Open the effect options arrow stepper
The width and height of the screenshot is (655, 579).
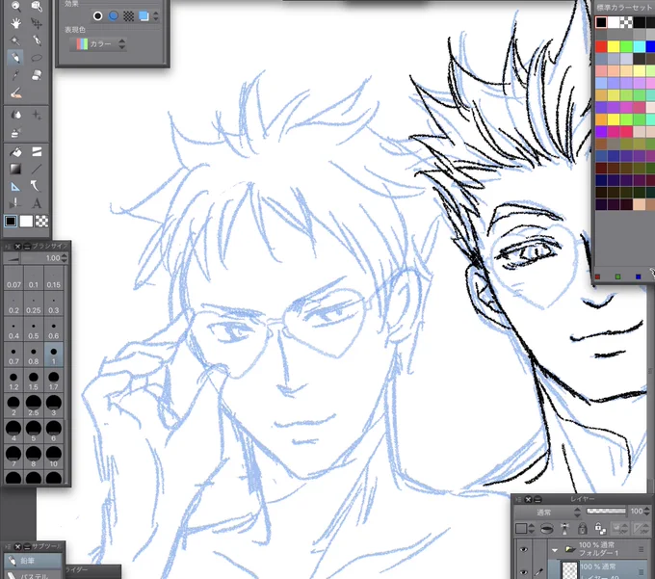(156, 15)
